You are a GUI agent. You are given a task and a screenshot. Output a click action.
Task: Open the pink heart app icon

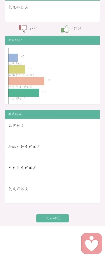(x=92, y=244)
